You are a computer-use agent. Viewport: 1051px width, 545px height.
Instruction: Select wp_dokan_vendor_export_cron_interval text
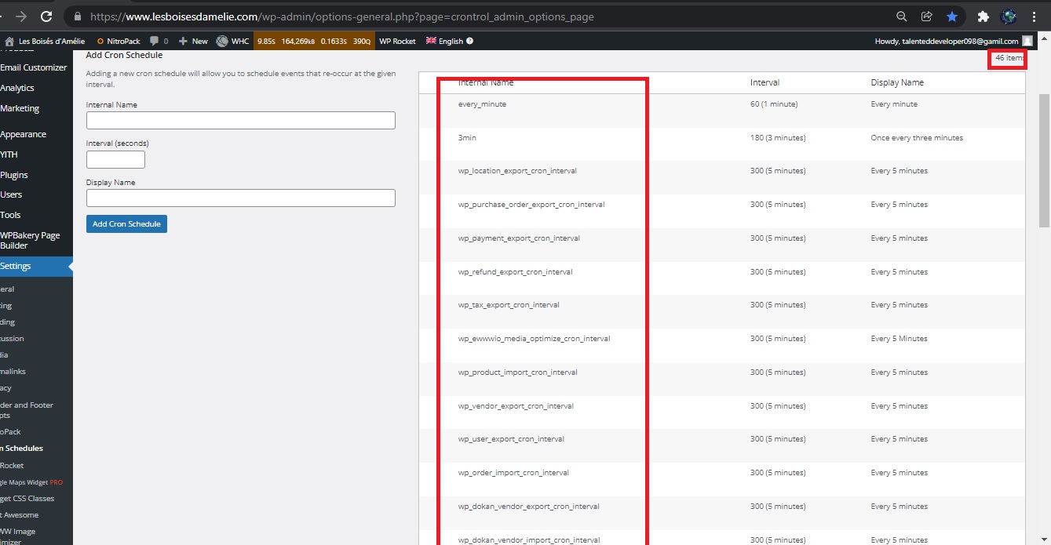(529, 507)
